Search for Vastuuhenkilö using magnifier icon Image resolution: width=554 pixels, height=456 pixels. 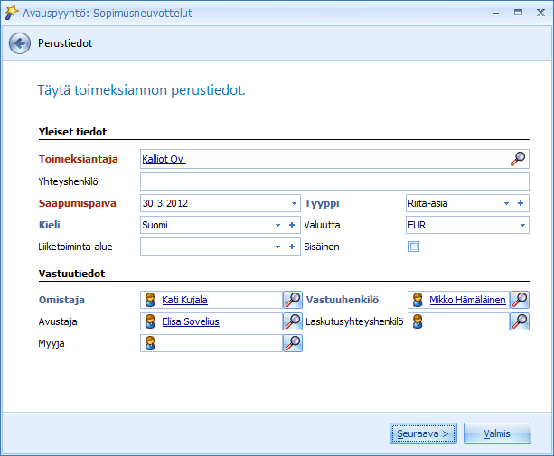pyautogui.click(x=520, y=300)
